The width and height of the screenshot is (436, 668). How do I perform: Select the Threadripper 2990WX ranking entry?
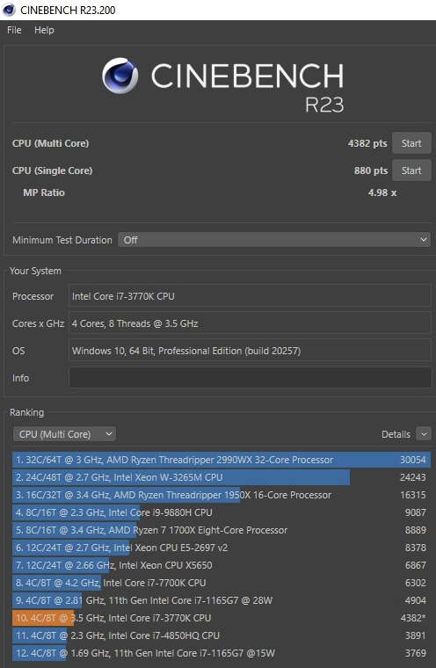(x=222, y=460)
